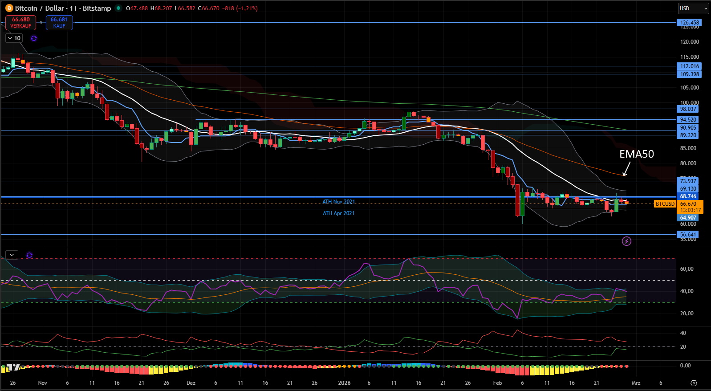Click the current price label 66.670
The height and width of the screenshot is (391, 711).
688,204
